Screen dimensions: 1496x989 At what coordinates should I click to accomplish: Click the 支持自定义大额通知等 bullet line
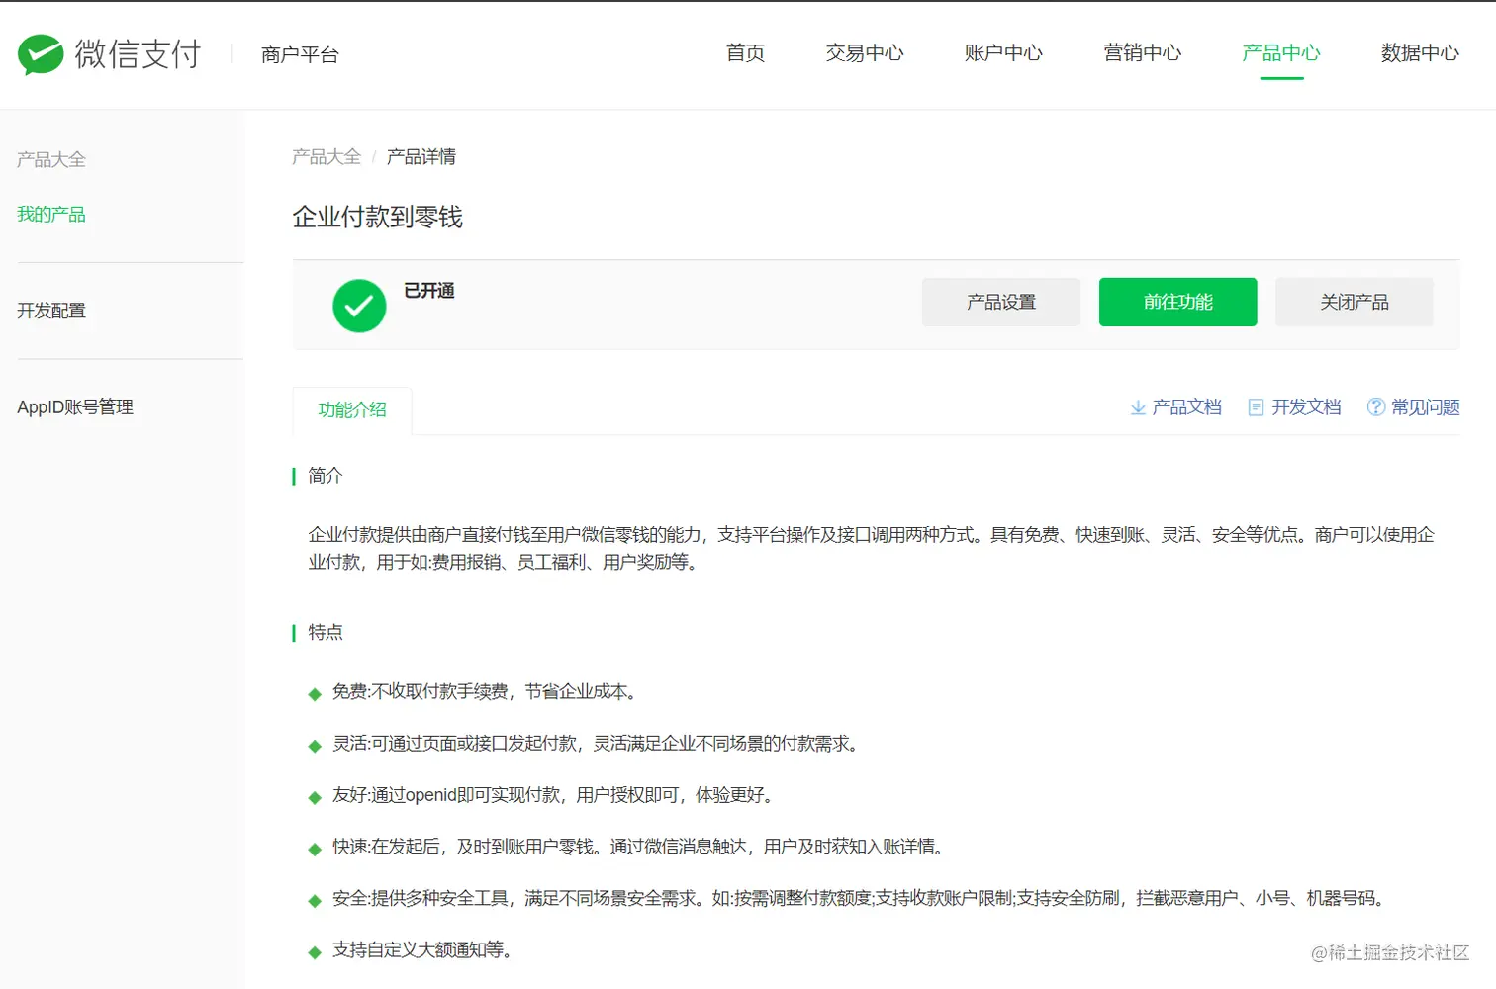point(423,950)
